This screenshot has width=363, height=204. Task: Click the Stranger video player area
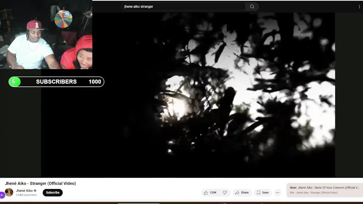coord(188,95)
